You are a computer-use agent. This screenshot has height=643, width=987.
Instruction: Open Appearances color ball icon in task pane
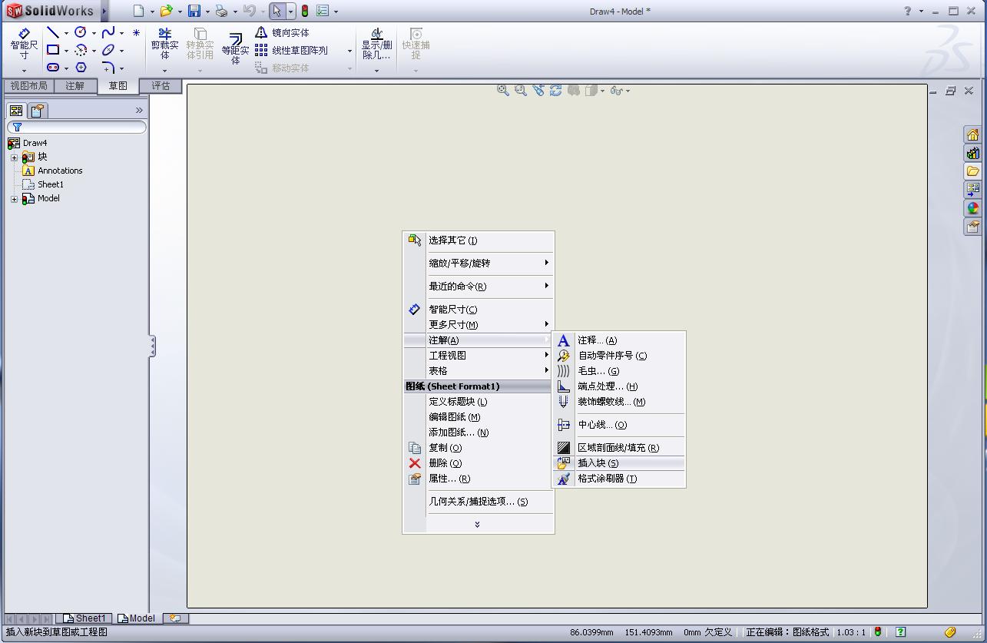tap(973, 208)
